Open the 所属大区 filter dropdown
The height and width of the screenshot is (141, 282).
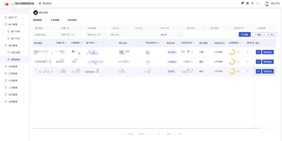click(71, 28)
